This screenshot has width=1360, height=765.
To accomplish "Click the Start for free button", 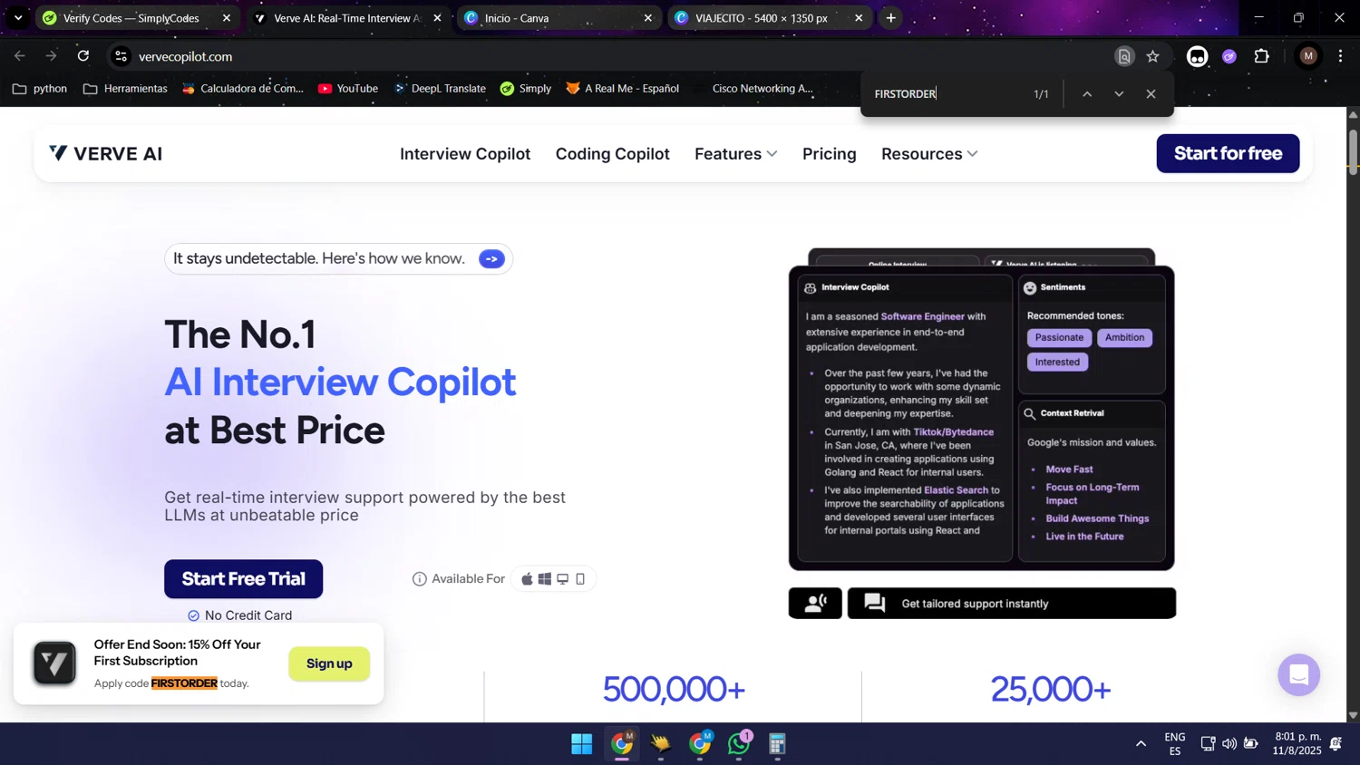I will coord(1228,153).
